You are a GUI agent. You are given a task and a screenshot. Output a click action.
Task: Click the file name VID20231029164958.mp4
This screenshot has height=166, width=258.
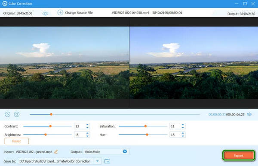(130, 12)
